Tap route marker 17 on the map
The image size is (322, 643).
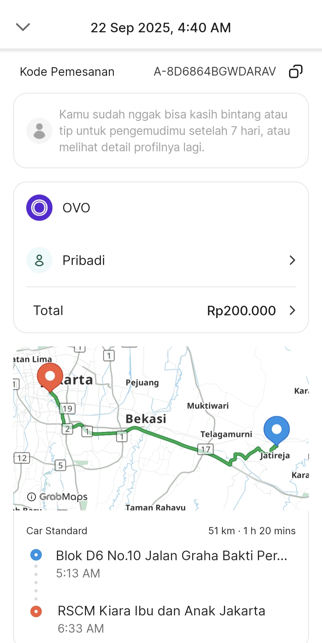(x=205, y=449)
